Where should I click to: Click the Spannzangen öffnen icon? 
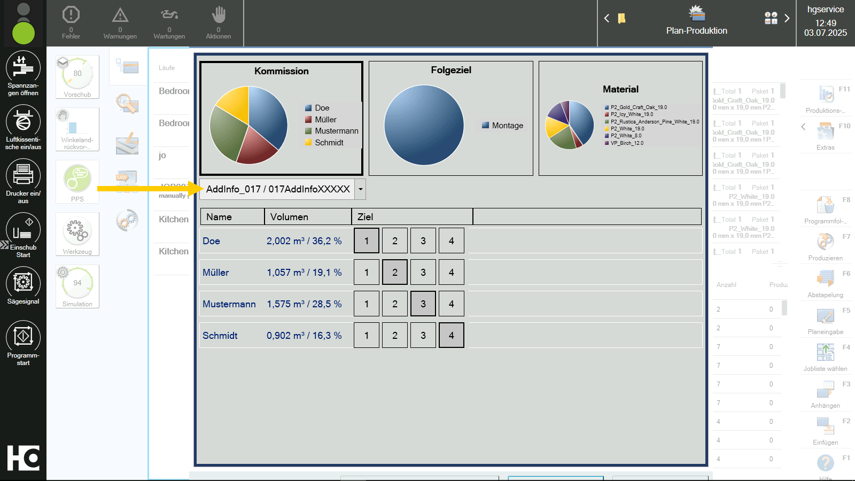tap(23, 67)
